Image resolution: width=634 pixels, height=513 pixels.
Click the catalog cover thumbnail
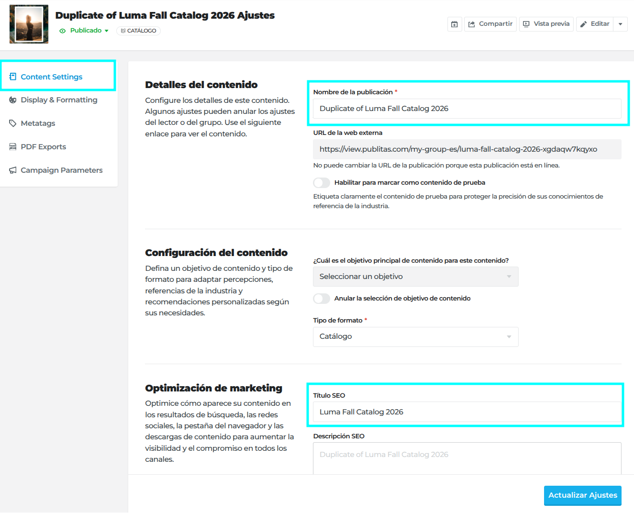29,24
